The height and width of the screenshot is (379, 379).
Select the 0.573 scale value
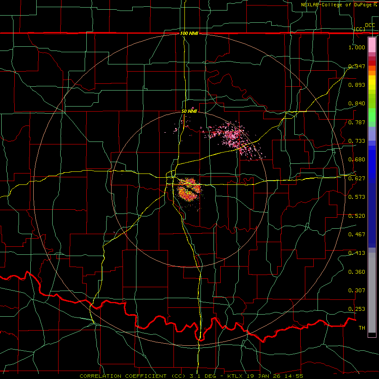point(357,197)
